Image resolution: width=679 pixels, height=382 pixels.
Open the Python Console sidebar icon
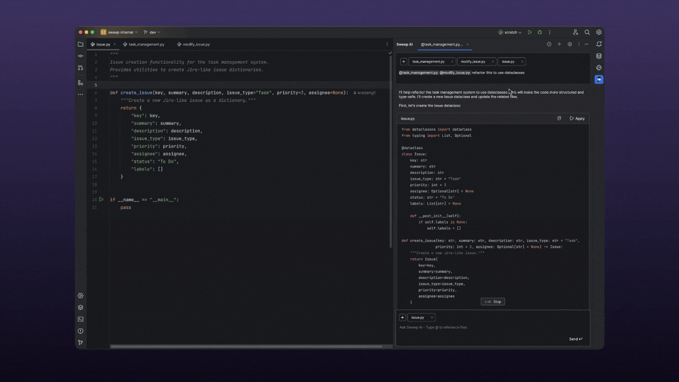(x=599, y=68)
